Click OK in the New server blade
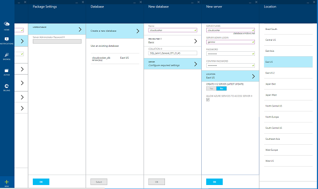The image size is (318, 189). pos(214,182)
